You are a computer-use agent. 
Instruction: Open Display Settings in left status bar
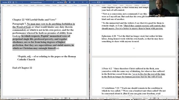pyautogui.click(x=48, y=98)
